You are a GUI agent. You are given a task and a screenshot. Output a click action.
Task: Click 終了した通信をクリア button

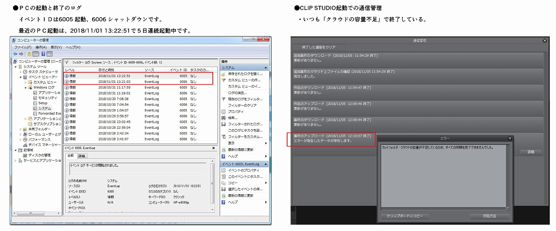coord(319,47)
